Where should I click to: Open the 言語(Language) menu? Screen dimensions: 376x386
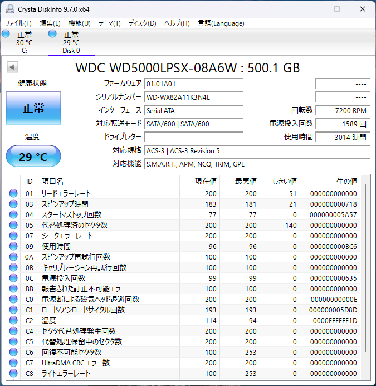(221, 23)
